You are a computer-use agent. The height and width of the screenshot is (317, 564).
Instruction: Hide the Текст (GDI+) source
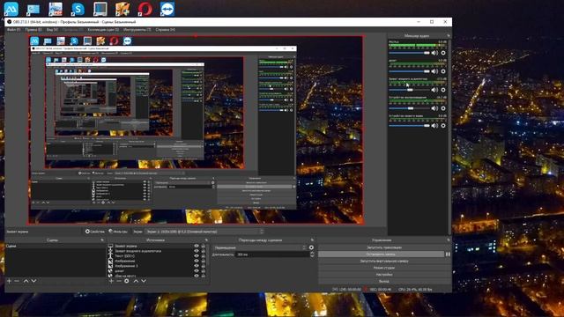(x=197, y=256)
